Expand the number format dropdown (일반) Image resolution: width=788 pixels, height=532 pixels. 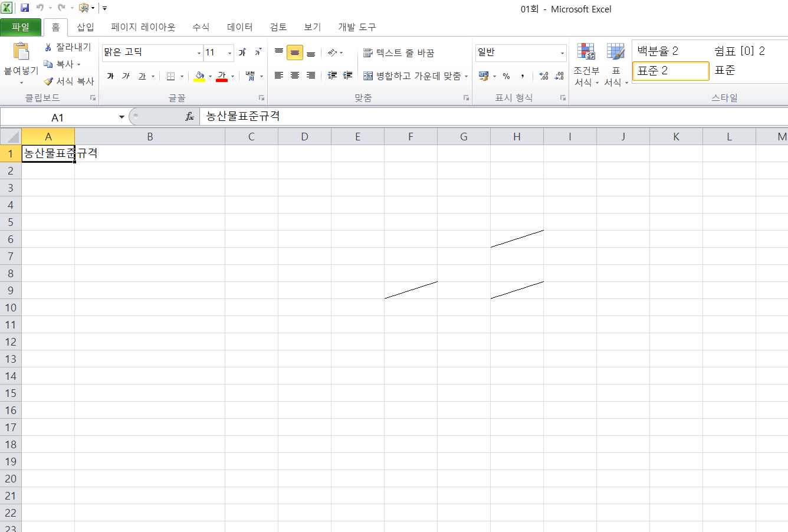click(562, 53)
